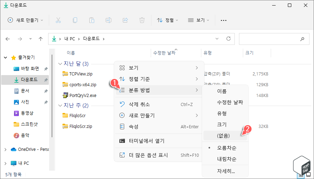Open 정렬 기준 submenu
Screen dimensions: 314x179
pyautogui.click(x=159, y=79)
